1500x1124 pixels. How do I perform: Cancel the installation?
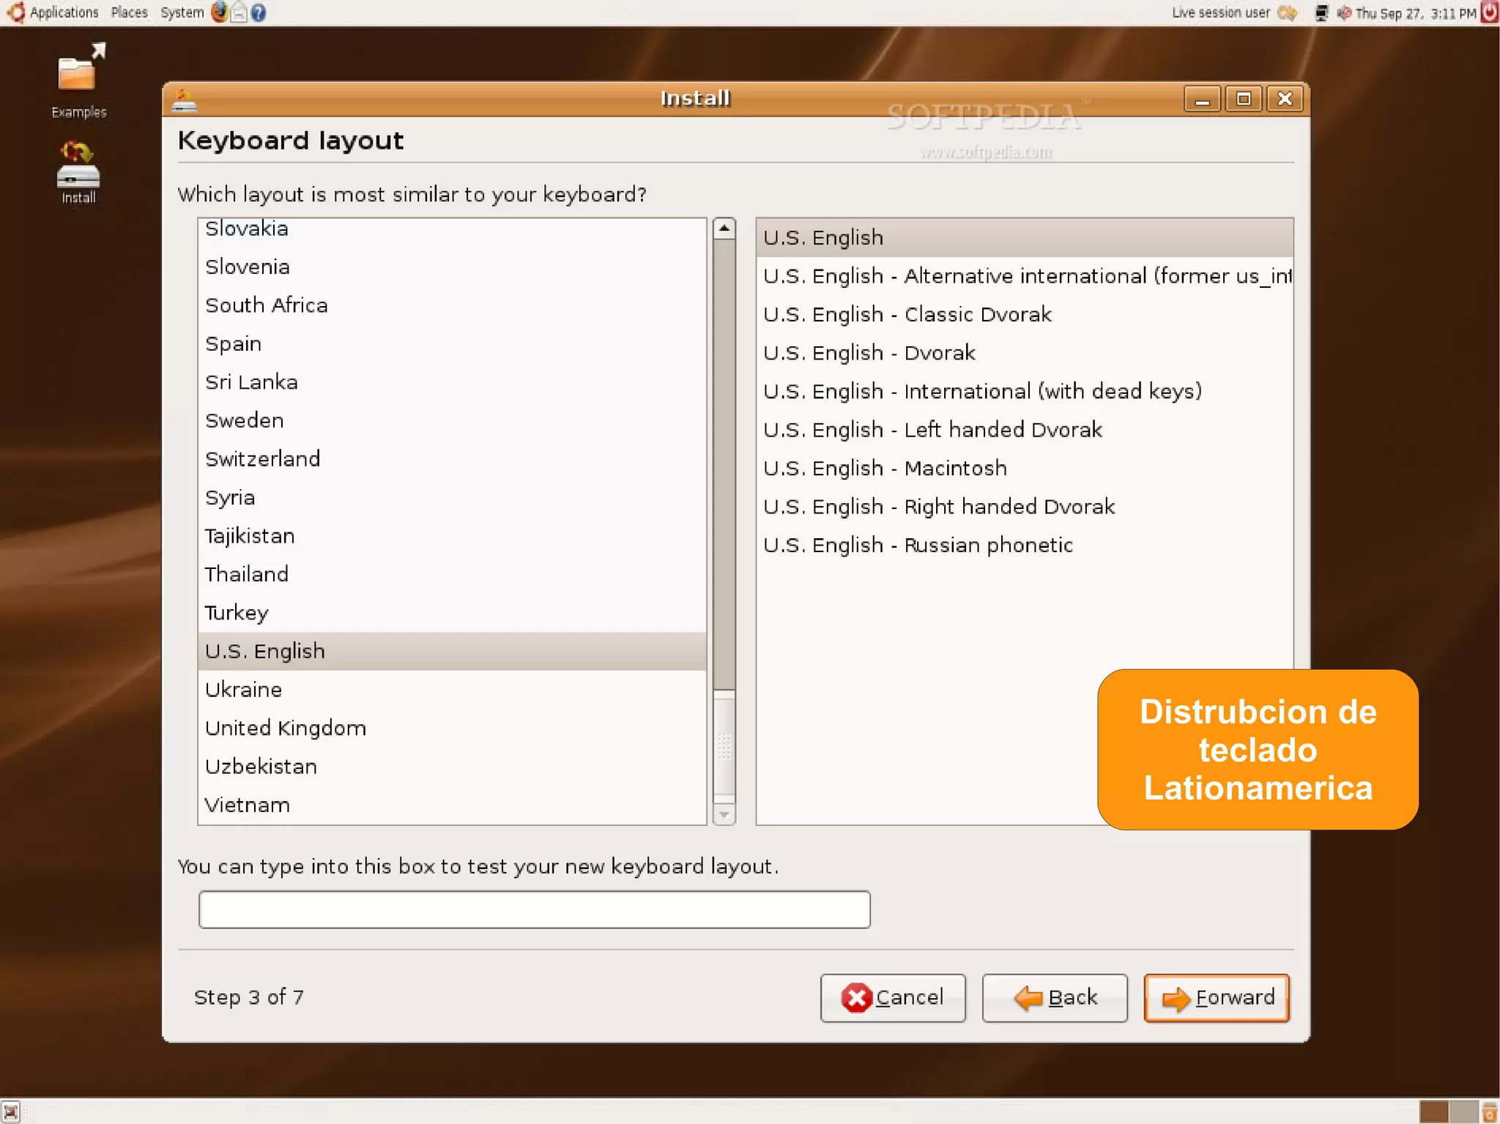coord(893,997)
